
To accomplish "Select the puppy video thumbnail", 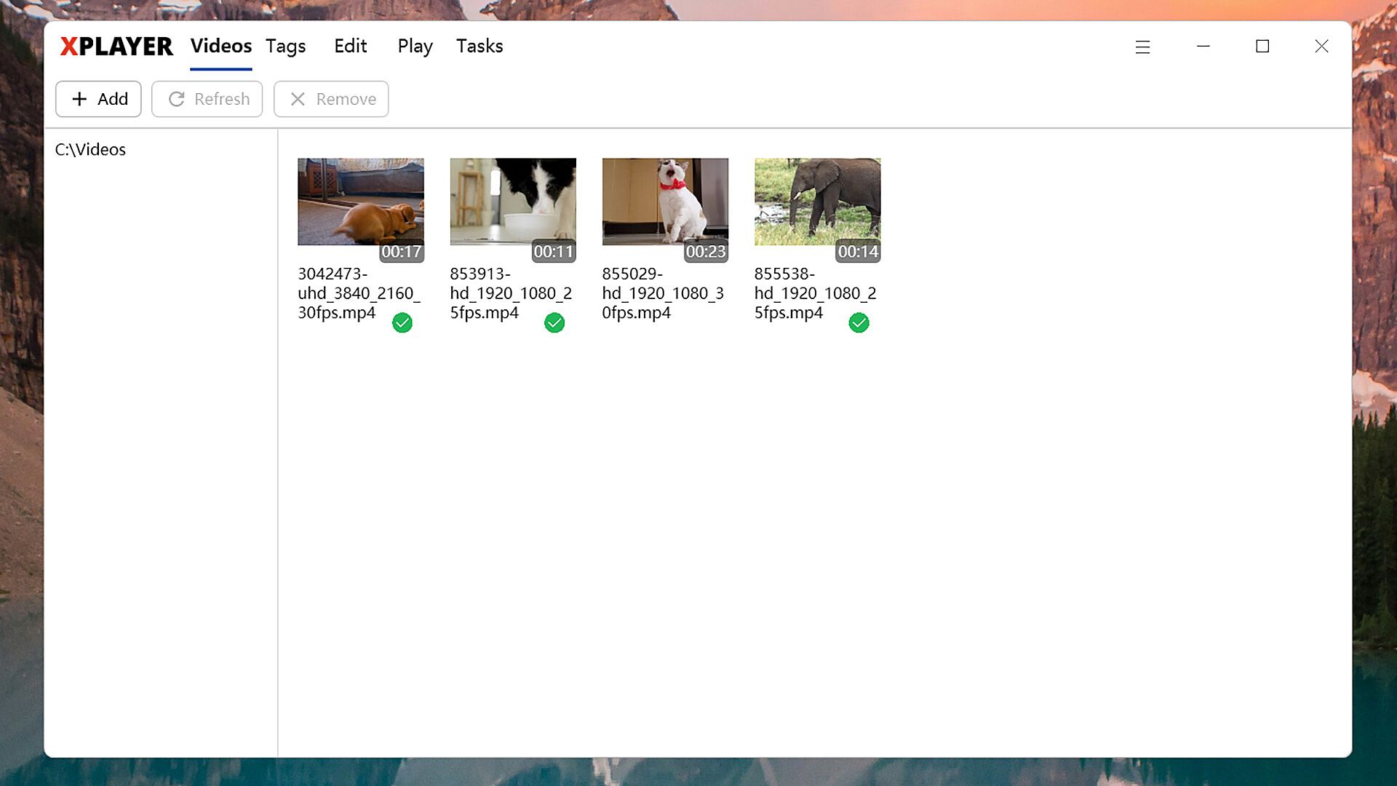I will [x=360, y=202].
